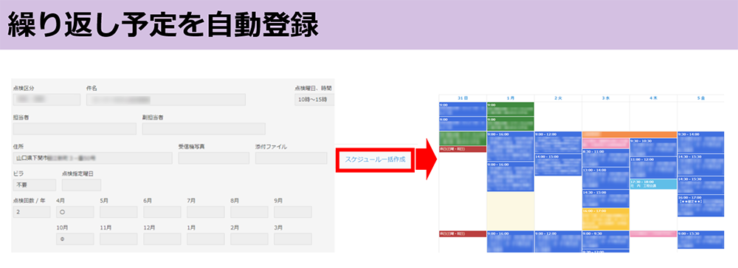
Task: Select the 件名 input field
Action: 165,100
